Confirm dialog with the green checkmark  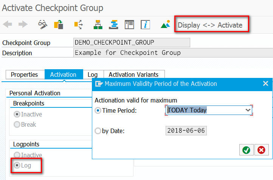(x=246, y=150)
